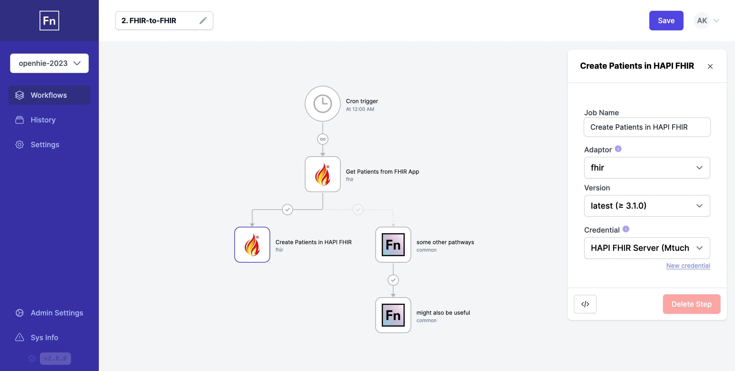The image size is (735, 371).
Task: Open Admin Settings in the sidebar
Action: [49, 313]
